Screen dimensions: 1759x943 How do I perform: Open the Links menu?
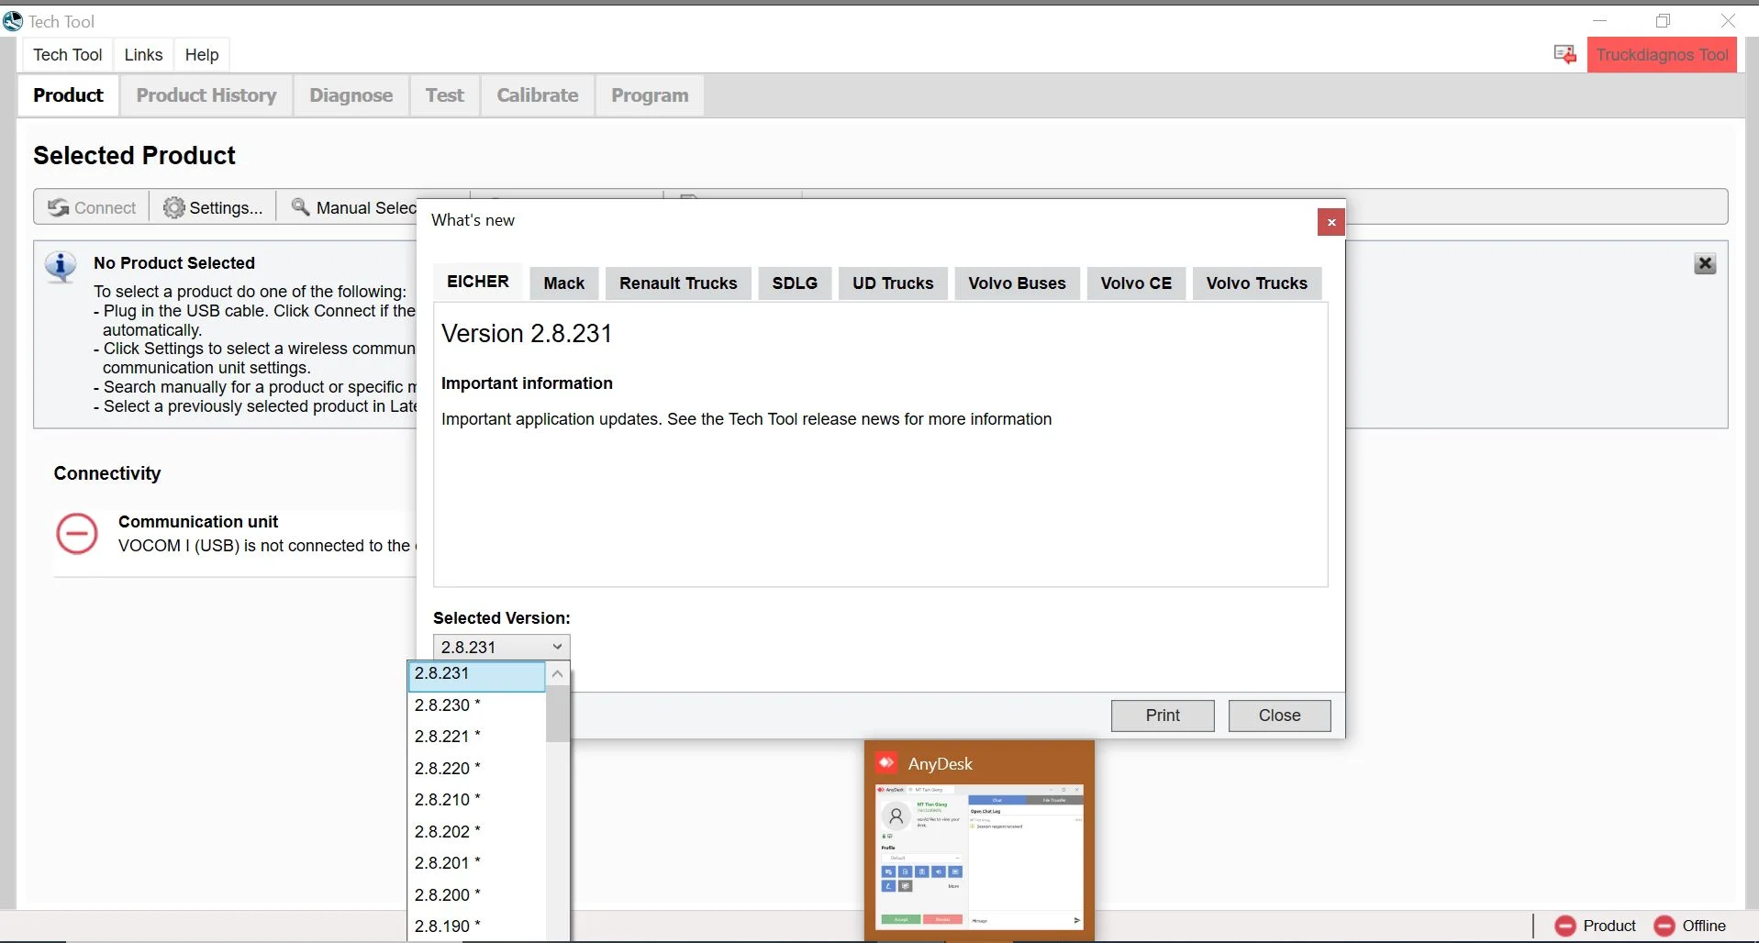(142, 54)
